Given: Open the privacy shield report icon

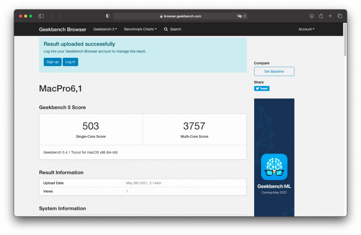Looking at the screenshot, I should click(108, 16).
